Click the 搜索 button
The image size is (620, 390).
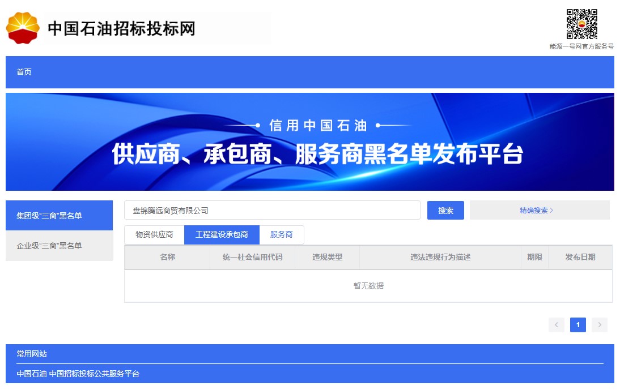click(x=445, y=211)
